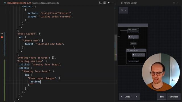
Task: Switch to the todoAppMachine.ts tab
Action: point(16,3)
